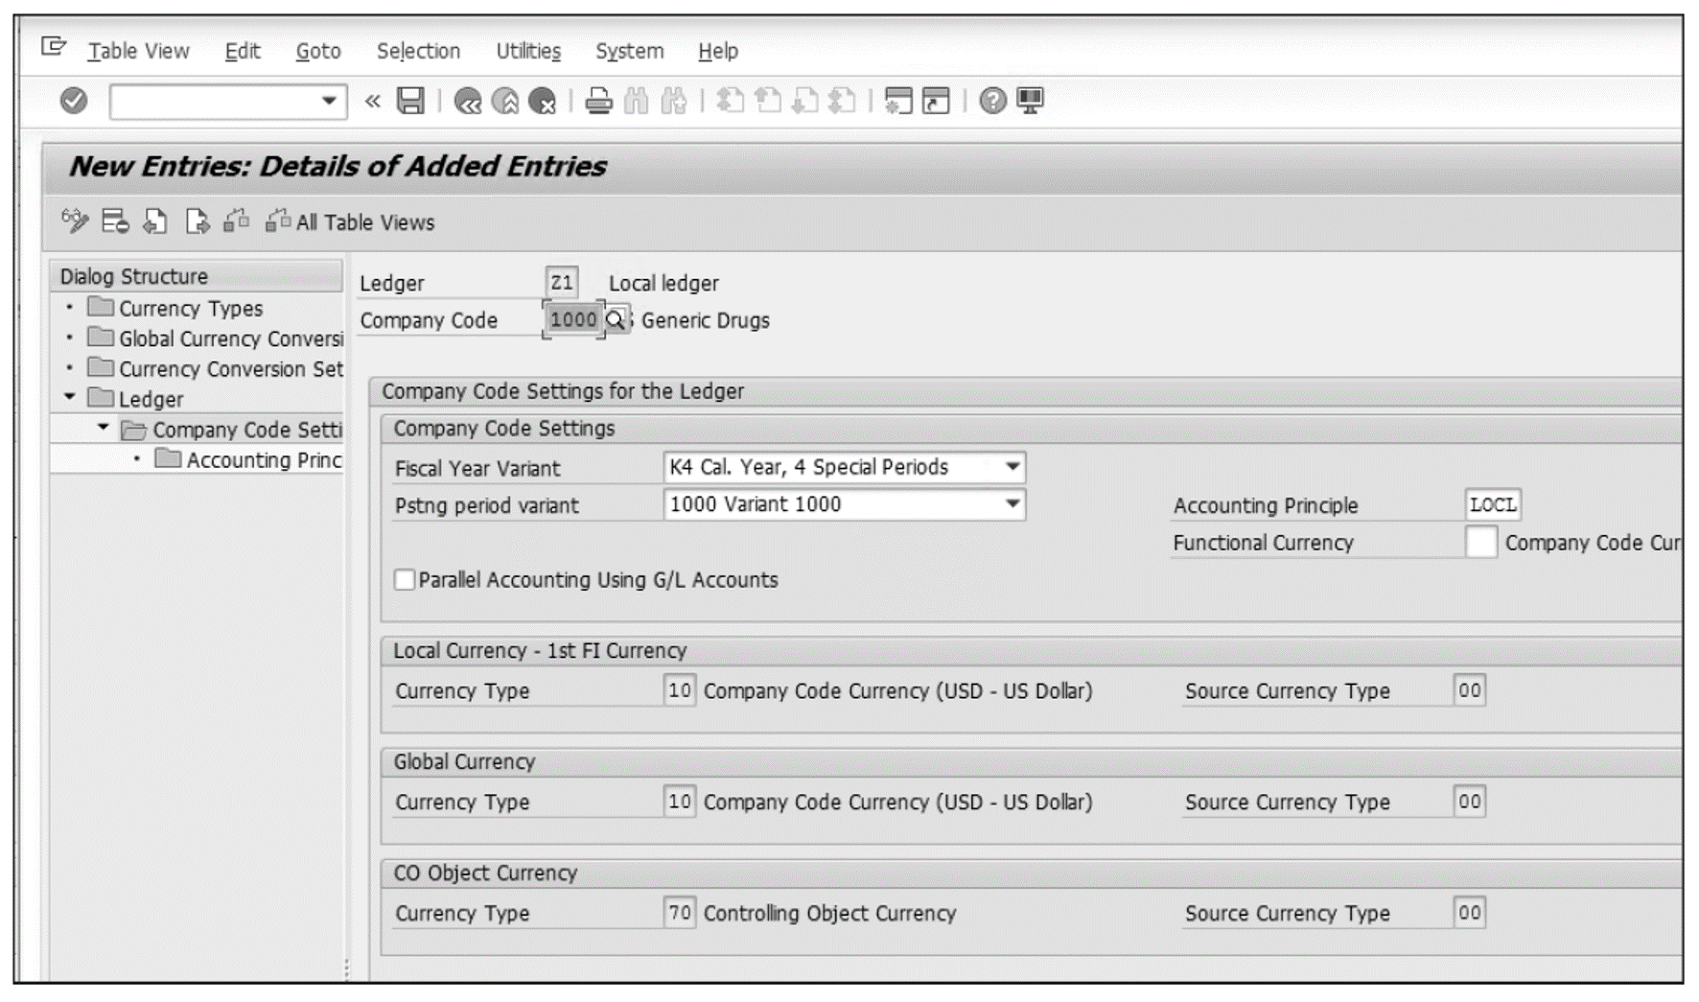This screenshot has height=1002, width=1699.
Task: Print the current screen
Action: coord(598,101)
